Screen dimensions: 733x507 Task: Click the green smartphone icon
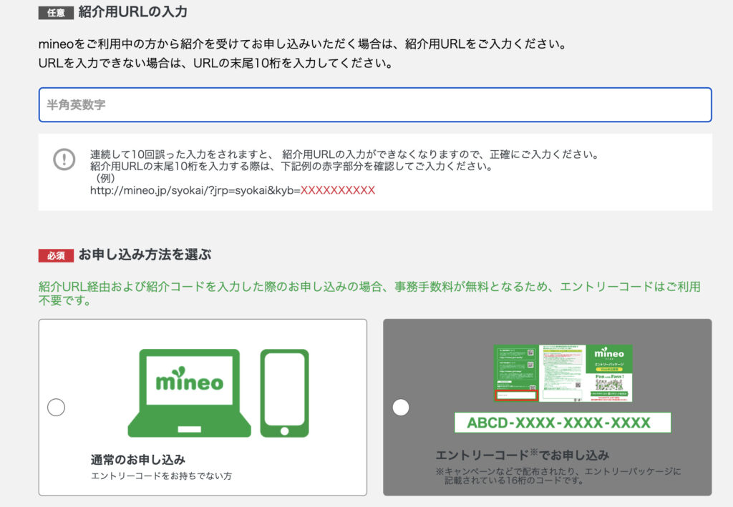click(x=284, y=393)
